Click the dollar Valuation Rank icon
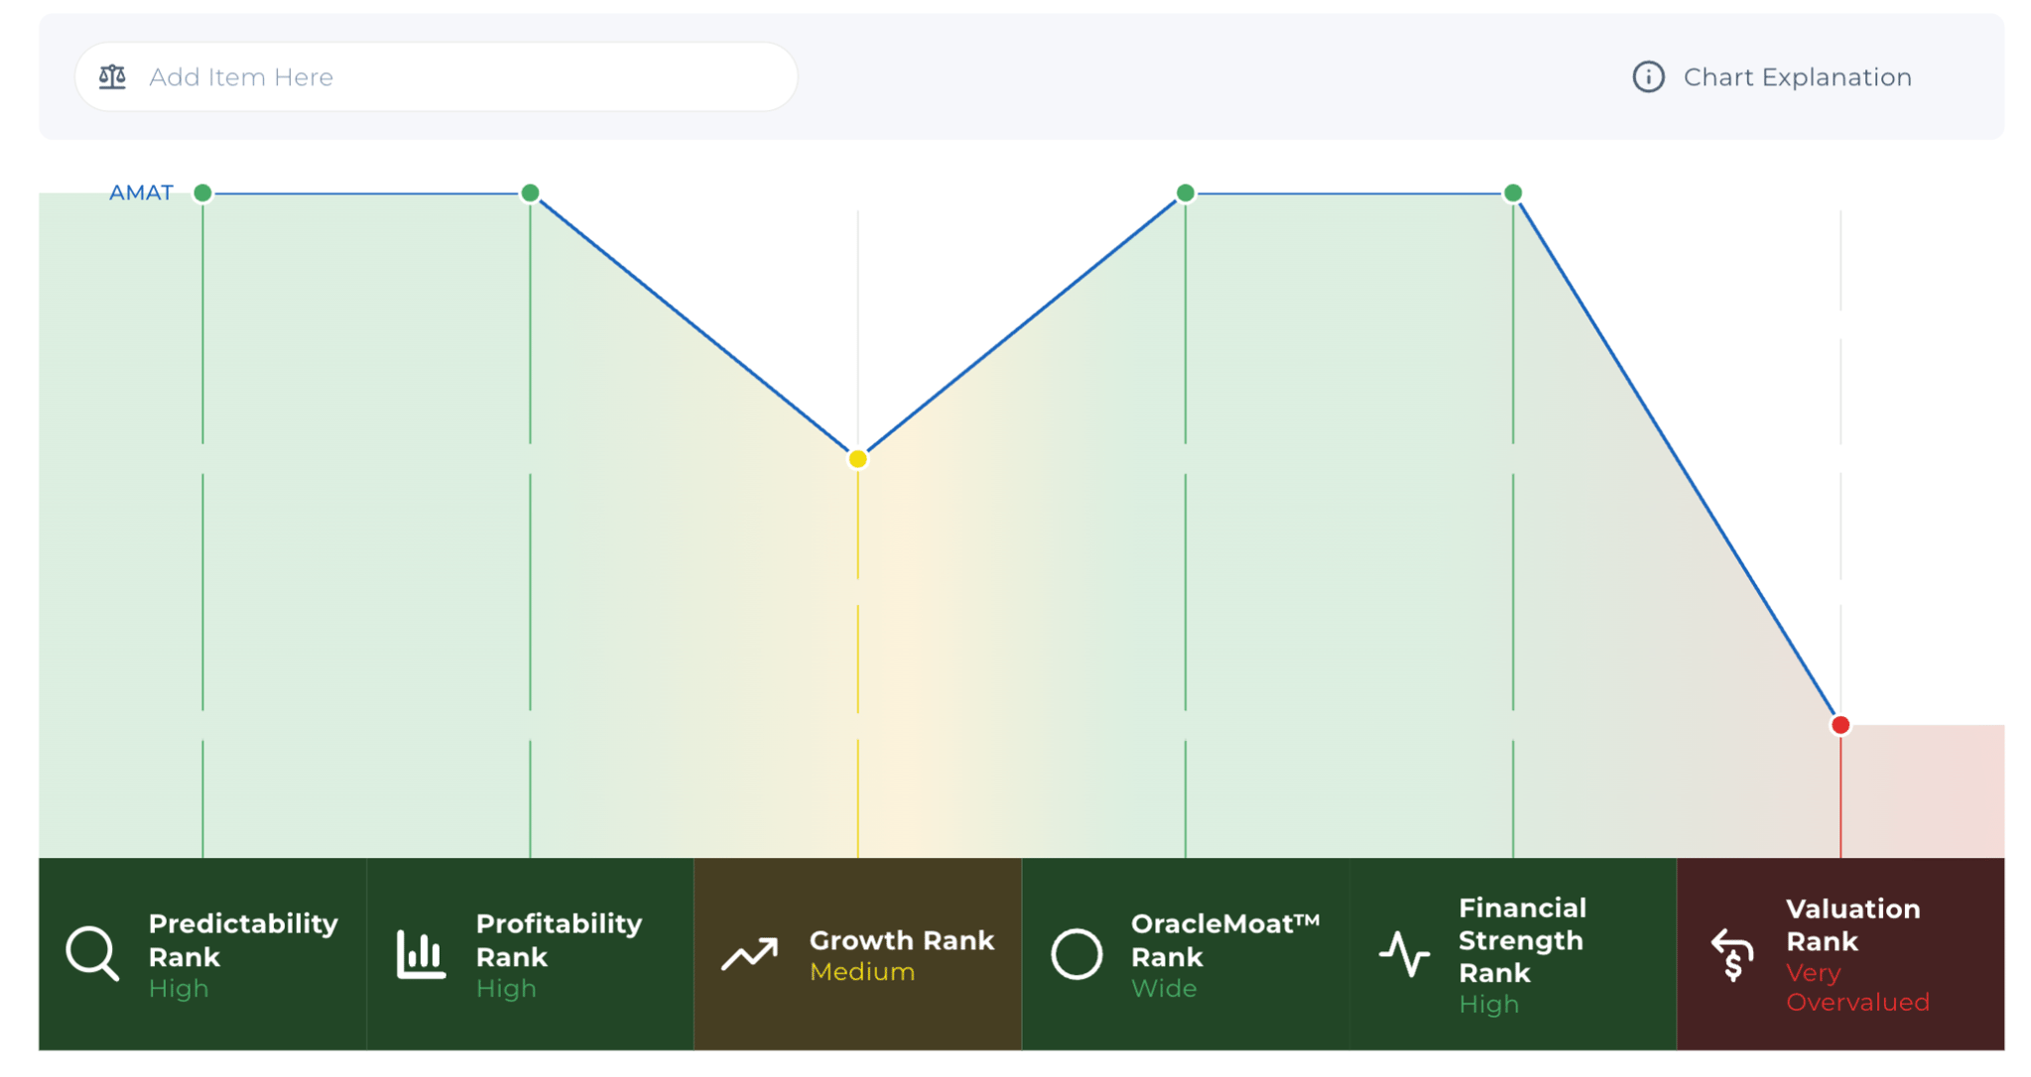 point(1732,955)
